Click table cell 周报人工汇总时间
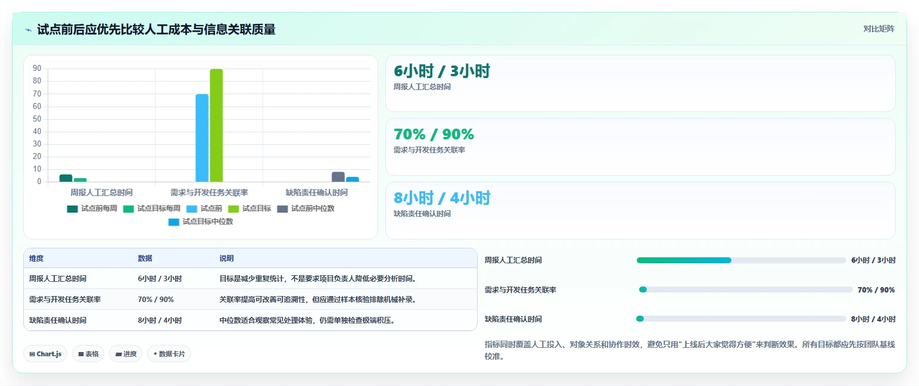919x386 pixels. click(58, 279)
